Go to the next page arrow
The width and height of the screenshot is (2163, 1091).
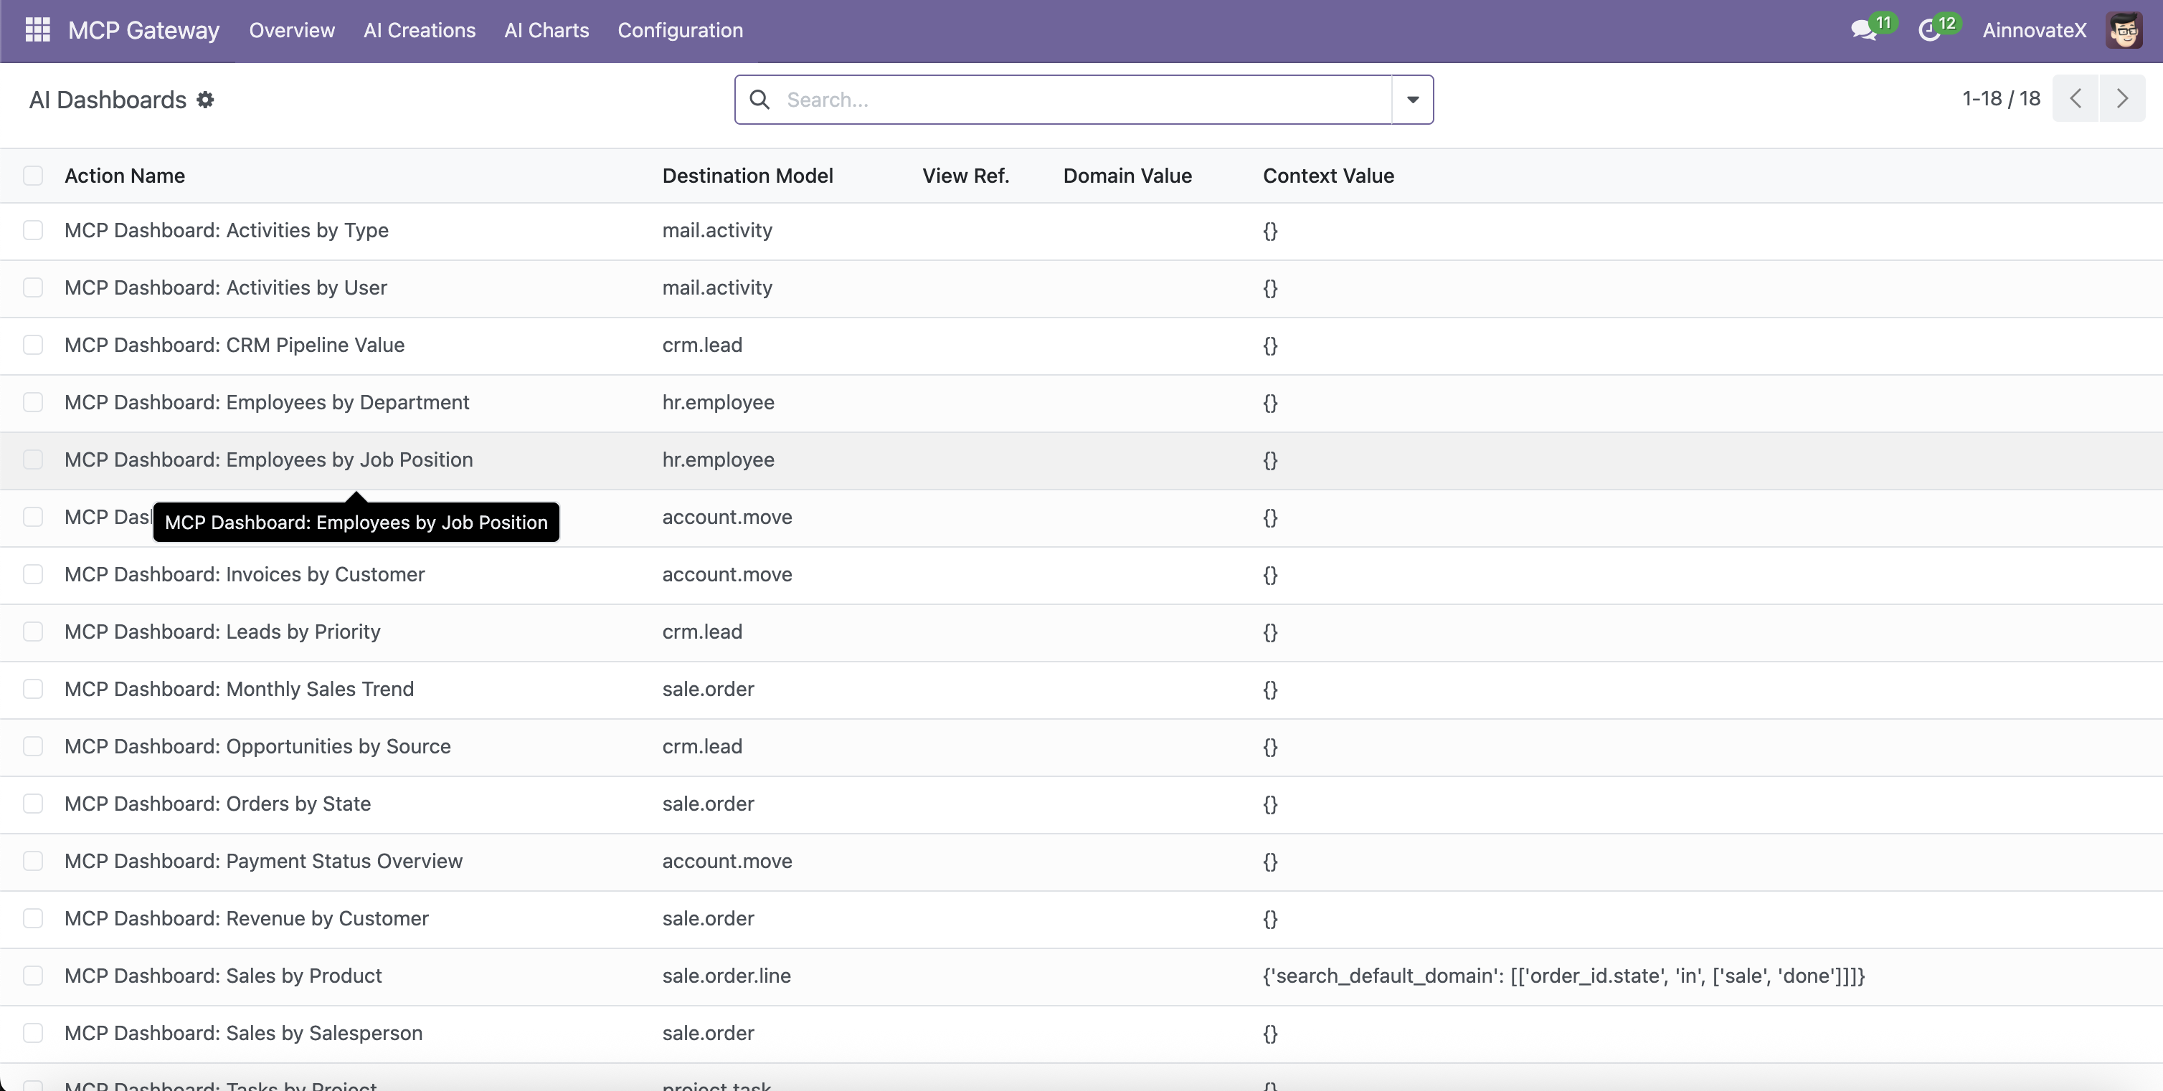[2122, 99]
